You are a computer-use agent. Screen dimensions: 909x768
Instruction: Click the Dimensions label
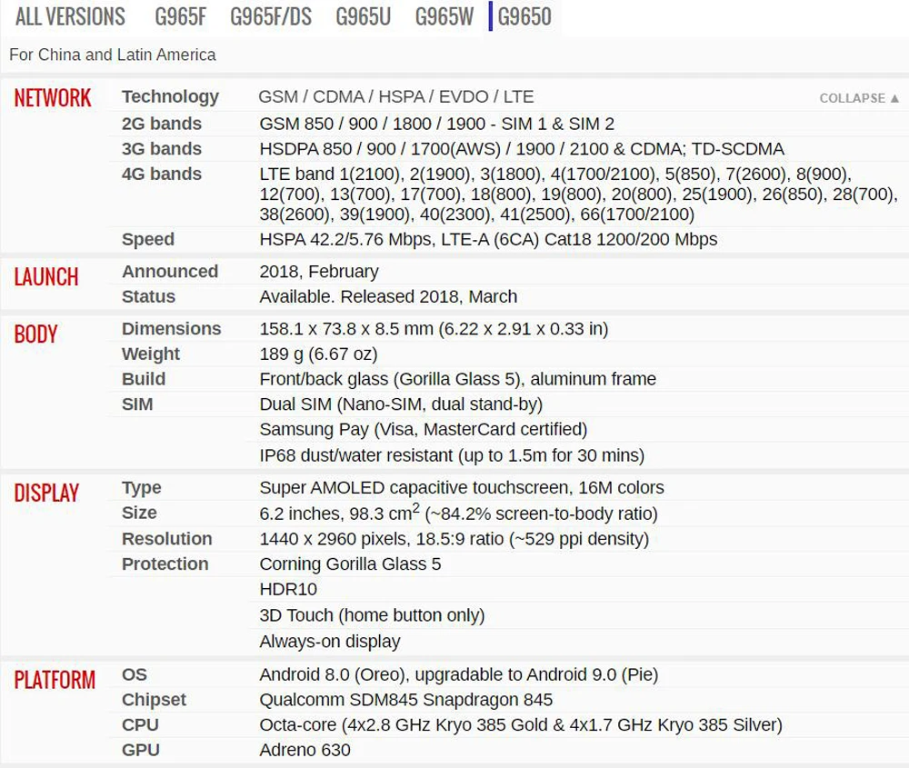(x=172, y=329)
